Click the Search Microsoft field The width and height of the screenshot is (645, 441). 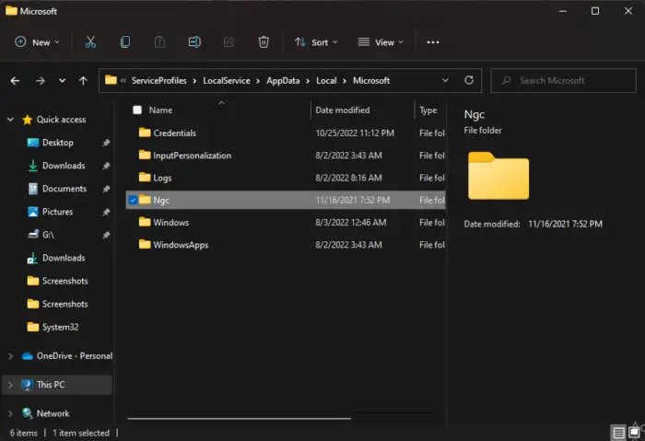pyautogui.click(x=564, y=80)
